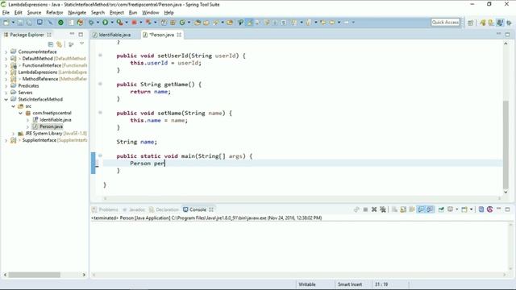Collapse the getName method fold marker
The width and height of the screenshot is (516, 290).
[x=100, y=84]
